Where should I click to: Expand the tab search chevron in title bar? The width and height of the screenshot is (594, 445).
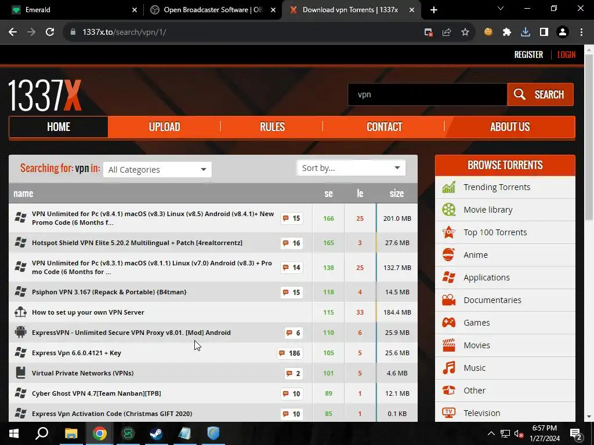point(501,8)
